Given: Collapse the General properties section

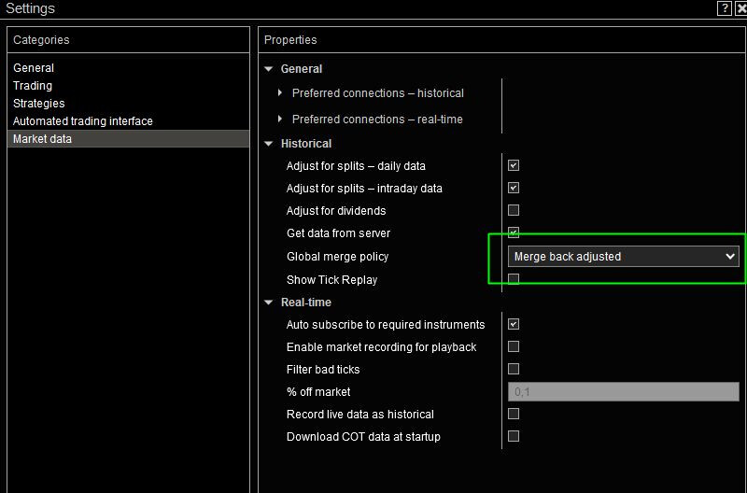Looking at the screenshot, I should [269, 69].
